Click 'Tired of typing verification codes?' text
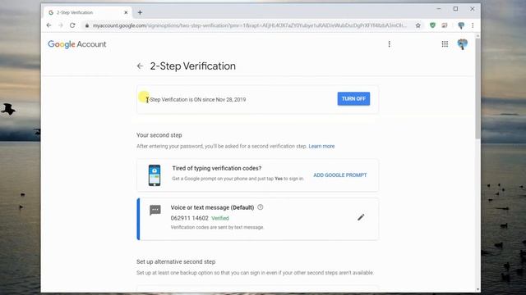This screenshot has height=295, width=526. tap(217, 168)
